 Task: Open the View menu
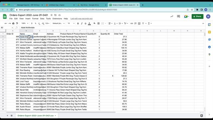21,19
